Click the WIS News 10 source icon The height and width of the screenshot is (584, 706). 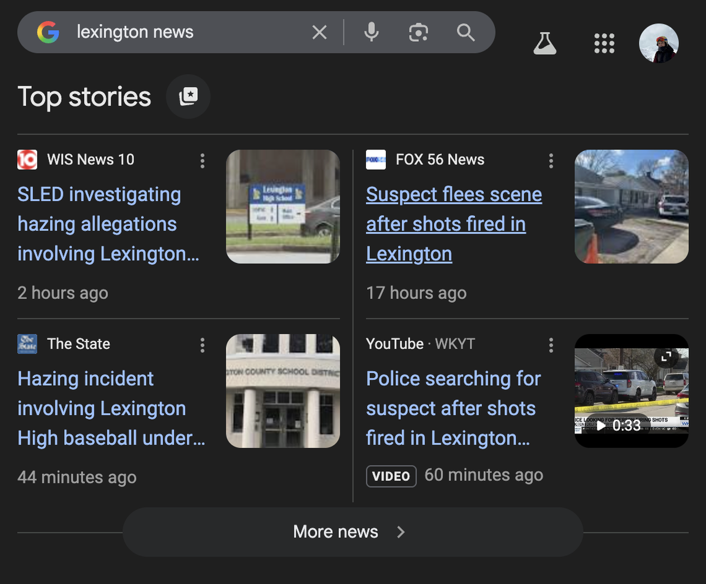tap(27, 159)
